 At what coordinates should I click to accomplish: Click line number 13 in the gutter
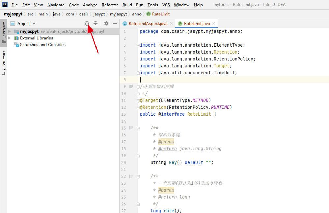(x=123, y=114)
